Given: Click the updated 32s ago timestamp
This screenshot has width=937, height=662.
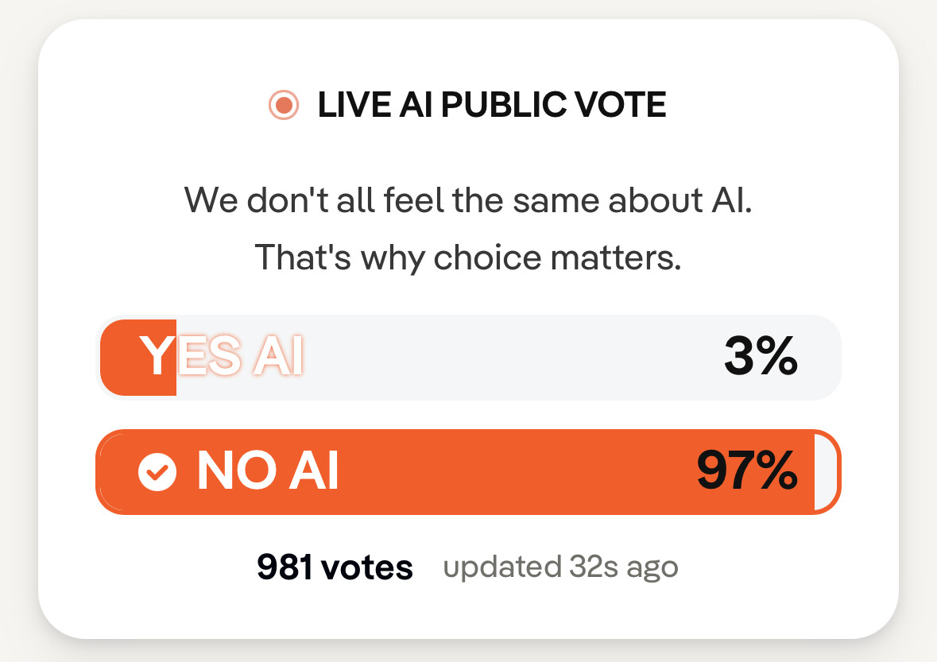Looking at the screenshot, I should click(x=560, y=567).
